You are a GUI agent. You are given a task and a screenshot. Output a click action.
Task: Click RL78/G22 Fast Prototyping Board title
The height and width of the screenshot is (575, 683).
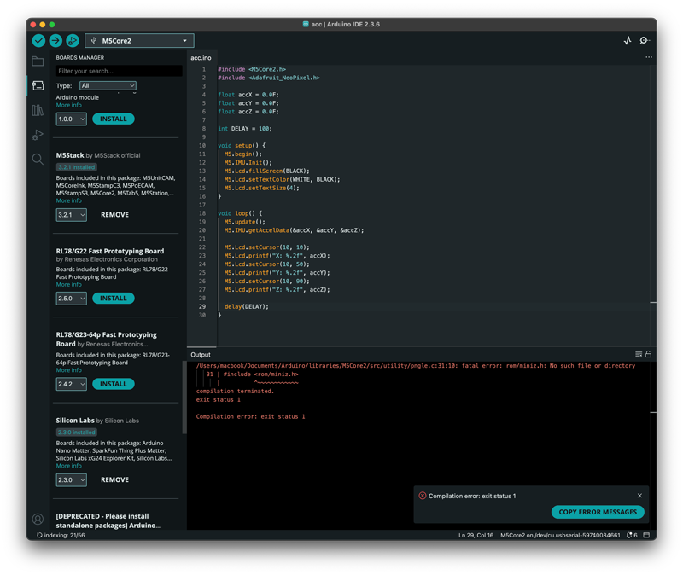[x=110, y=251]
